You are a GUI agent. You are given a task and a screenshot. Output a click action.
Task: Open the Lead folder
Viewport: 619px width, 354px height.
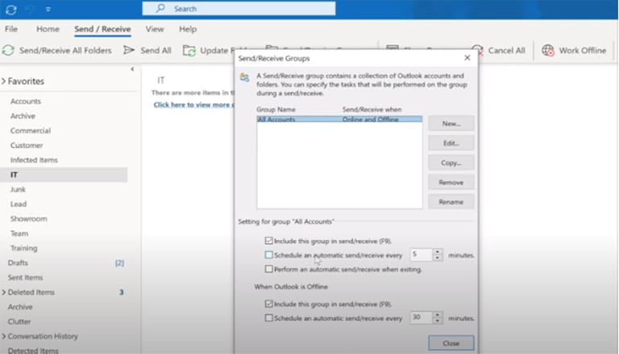19,204
